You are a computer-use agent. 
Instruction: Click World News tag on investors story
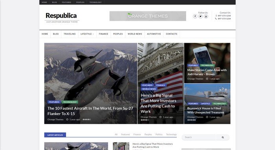[x=149, y=89]
